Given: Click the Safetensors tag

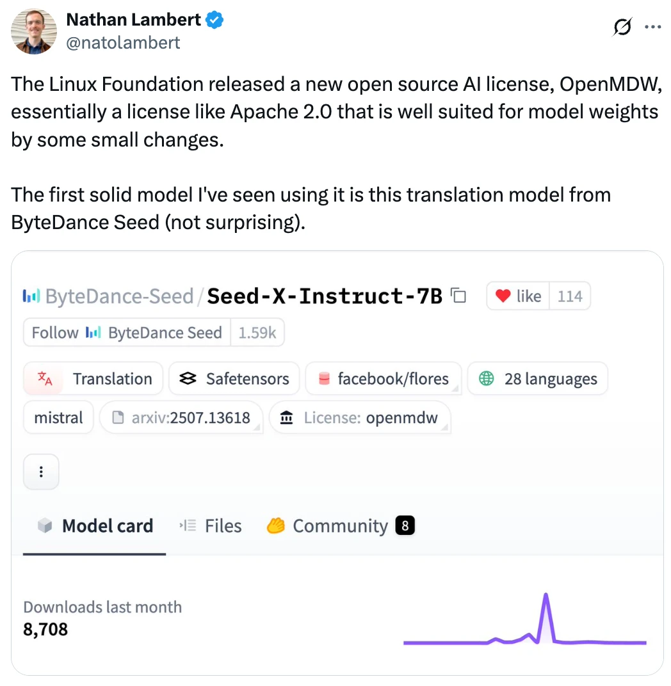Looking at the screenshot, I should pos(234,379).
